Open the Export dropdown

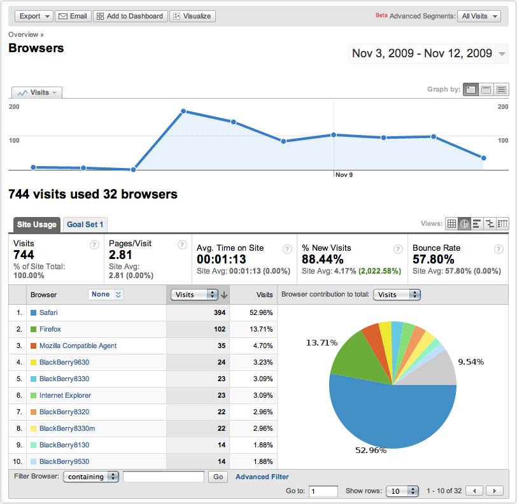click(x=34, y=16)
